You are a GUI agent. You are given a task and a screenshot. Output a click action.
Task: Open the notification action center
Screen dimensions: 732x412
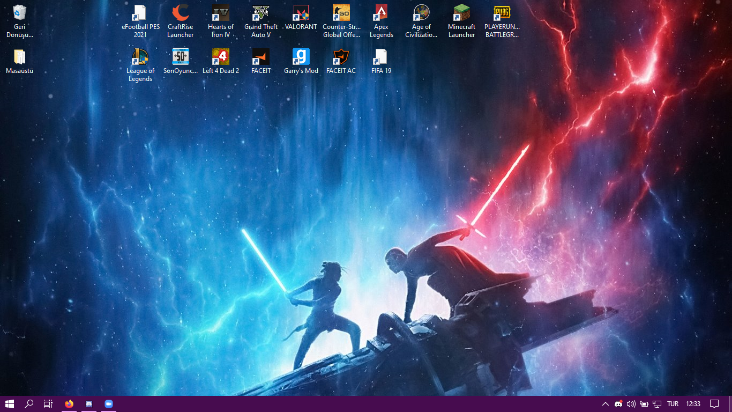(714, 404)
